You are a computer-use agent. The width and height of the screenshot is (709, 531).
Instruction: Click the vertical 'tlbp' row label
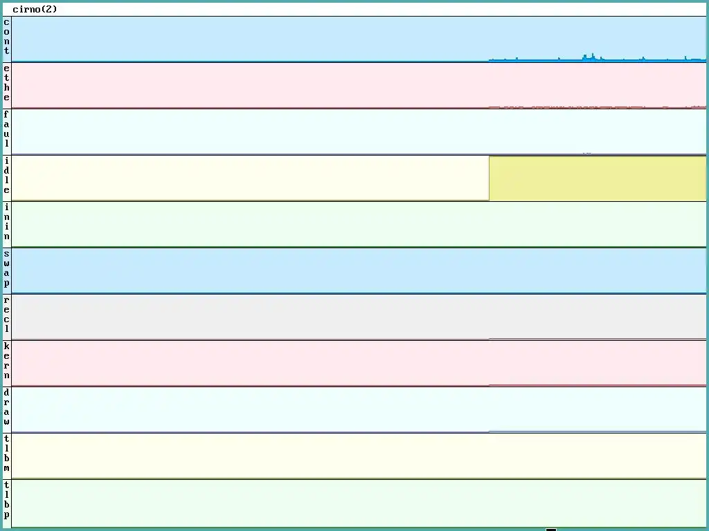coord(6,501)
